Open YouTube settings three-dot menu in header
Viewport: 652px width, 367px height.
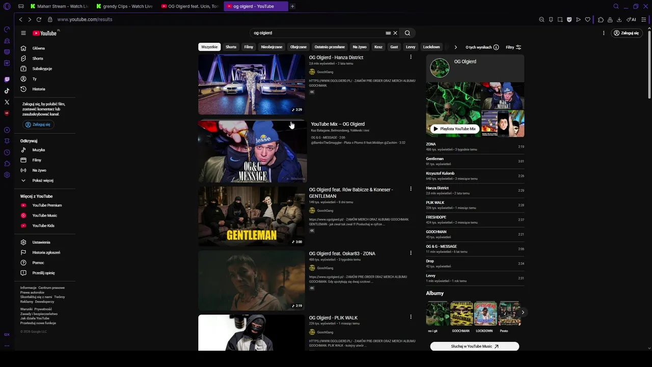coord(604,33)
